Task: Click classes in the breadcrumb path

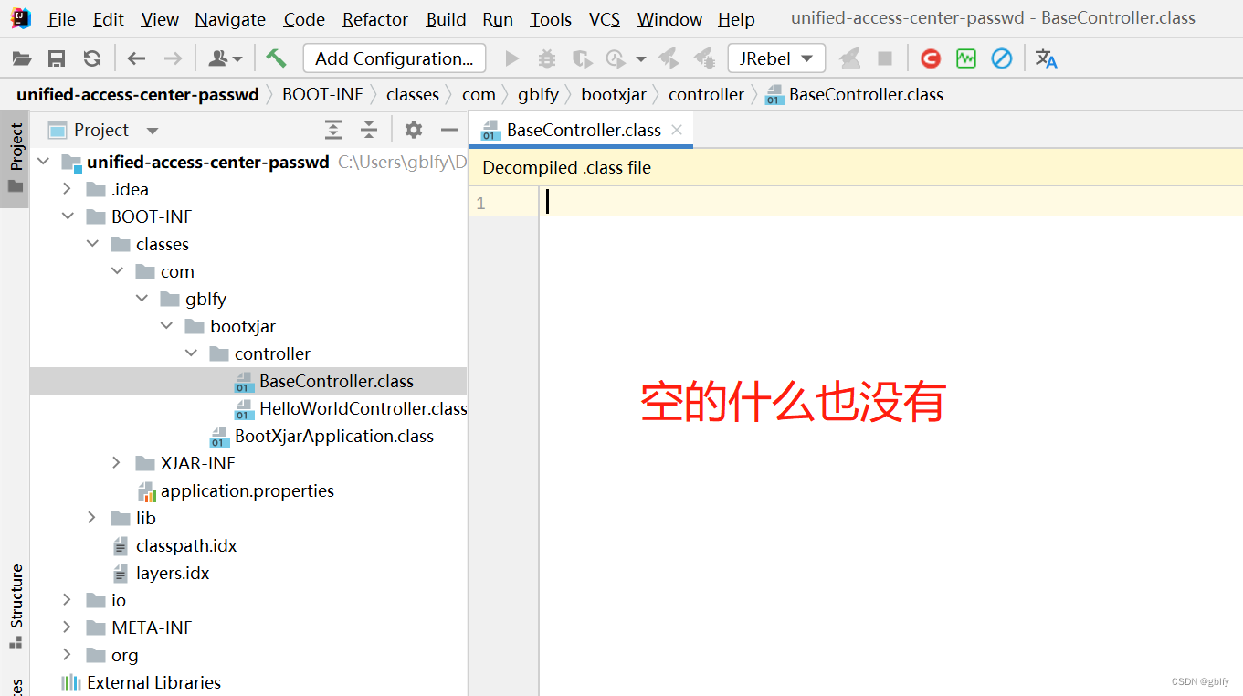Action: pos(413,95)
